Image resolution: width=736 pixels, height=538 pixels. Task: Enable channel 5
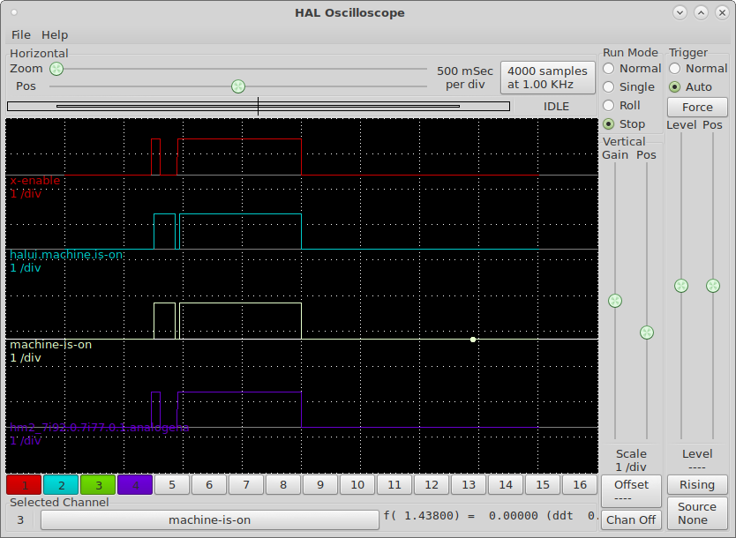172,484
